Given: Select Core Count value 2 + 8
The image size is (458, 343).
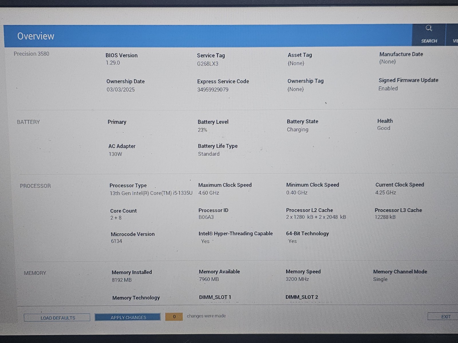Looking at the screenshot, I should 116,218.
